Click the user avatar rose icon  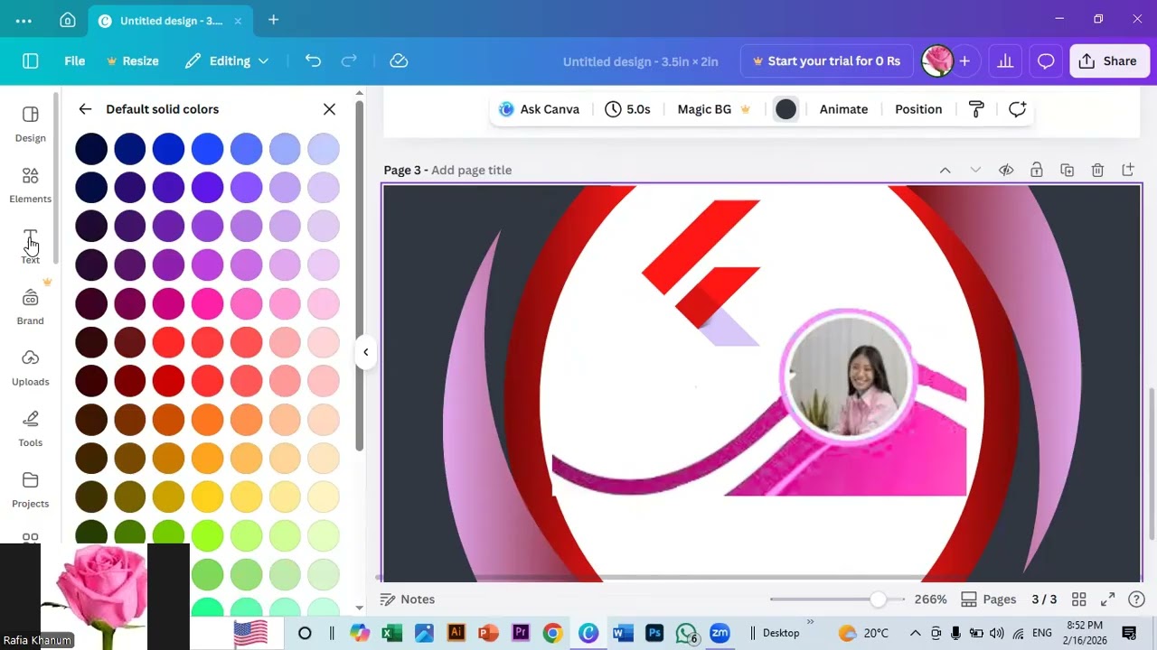tap(937, 61)
